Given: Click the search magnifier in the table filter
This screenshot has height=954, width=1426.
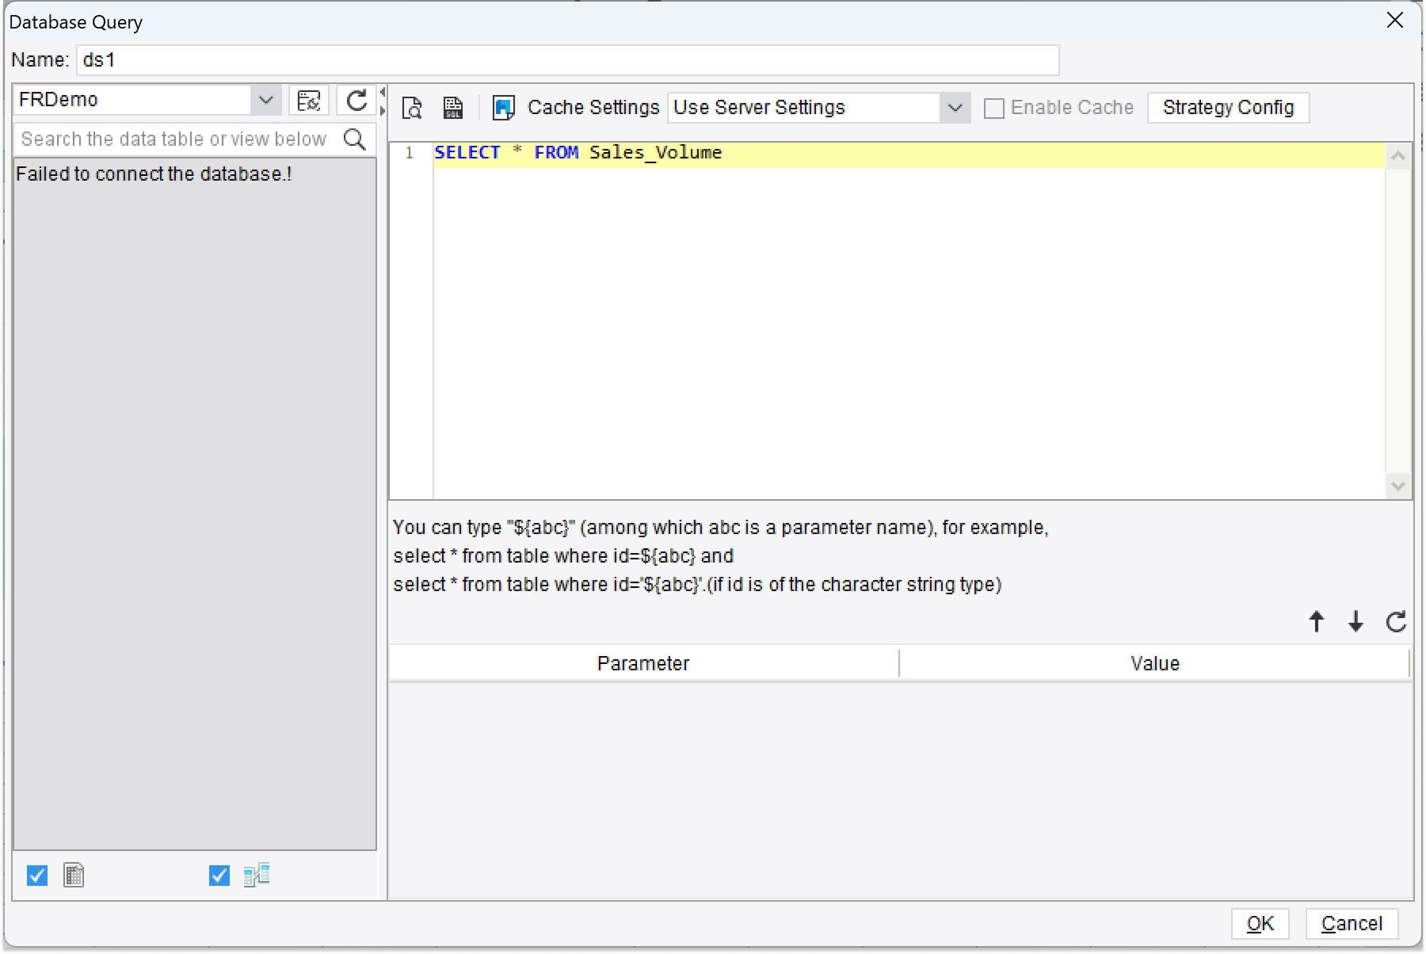Looking at the screenshot, I should click(x=355, y=139).
